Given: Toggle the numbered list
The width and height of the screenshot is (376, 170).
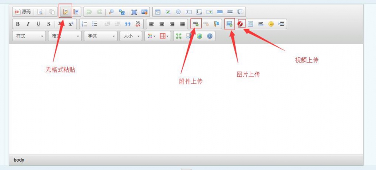Looking at the screenshot, I should click(x=84, y=24).
